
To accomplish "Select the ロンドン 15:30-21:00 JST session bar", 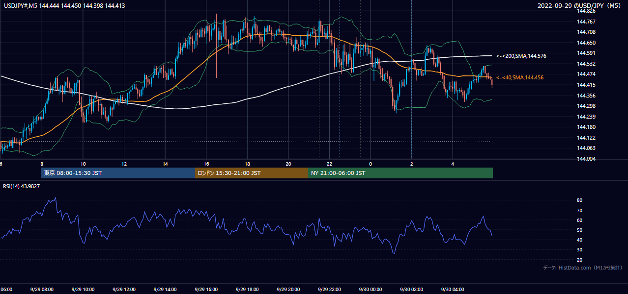I will click(252, 173).
